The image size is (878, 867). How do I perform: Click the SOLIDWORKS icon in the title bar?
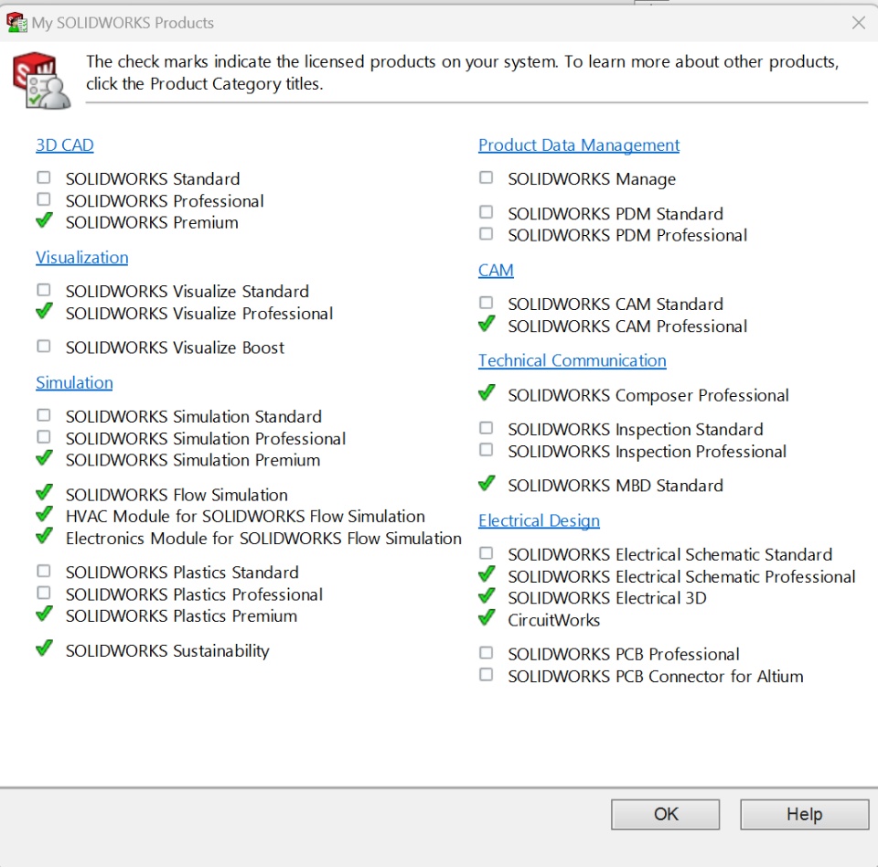click(16, 22)
